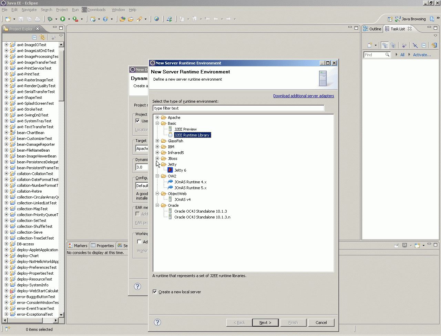Image resolution: width=441 pixels, height=336 pixels.
Task: Select JOnAS v4 under ObjectWeb
Action: click(183, 200)
